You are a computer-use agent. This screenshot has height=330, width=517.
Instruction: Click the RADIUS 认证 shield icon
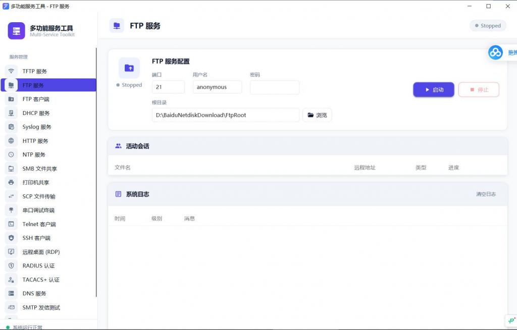(x=11, y=266)
